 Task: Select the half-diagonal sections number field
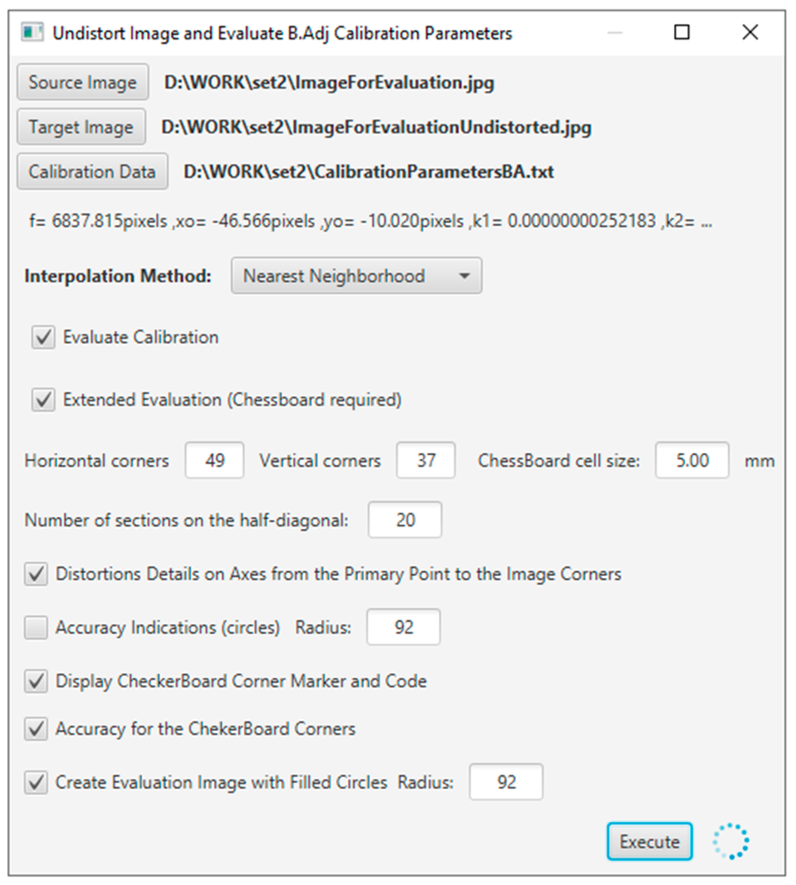tap(405, 520)
